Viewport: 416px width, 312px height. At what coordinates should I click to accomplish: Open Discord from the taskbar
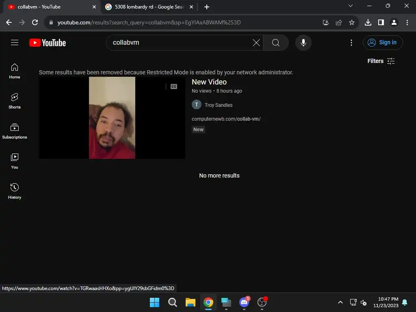(244, 302)
